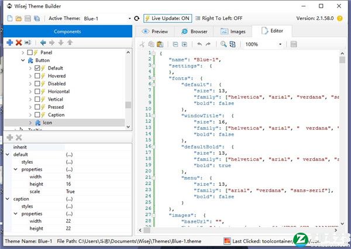Click the Paste clipboard icon in editor
The image size is (351, 249).
click(160, 44)
